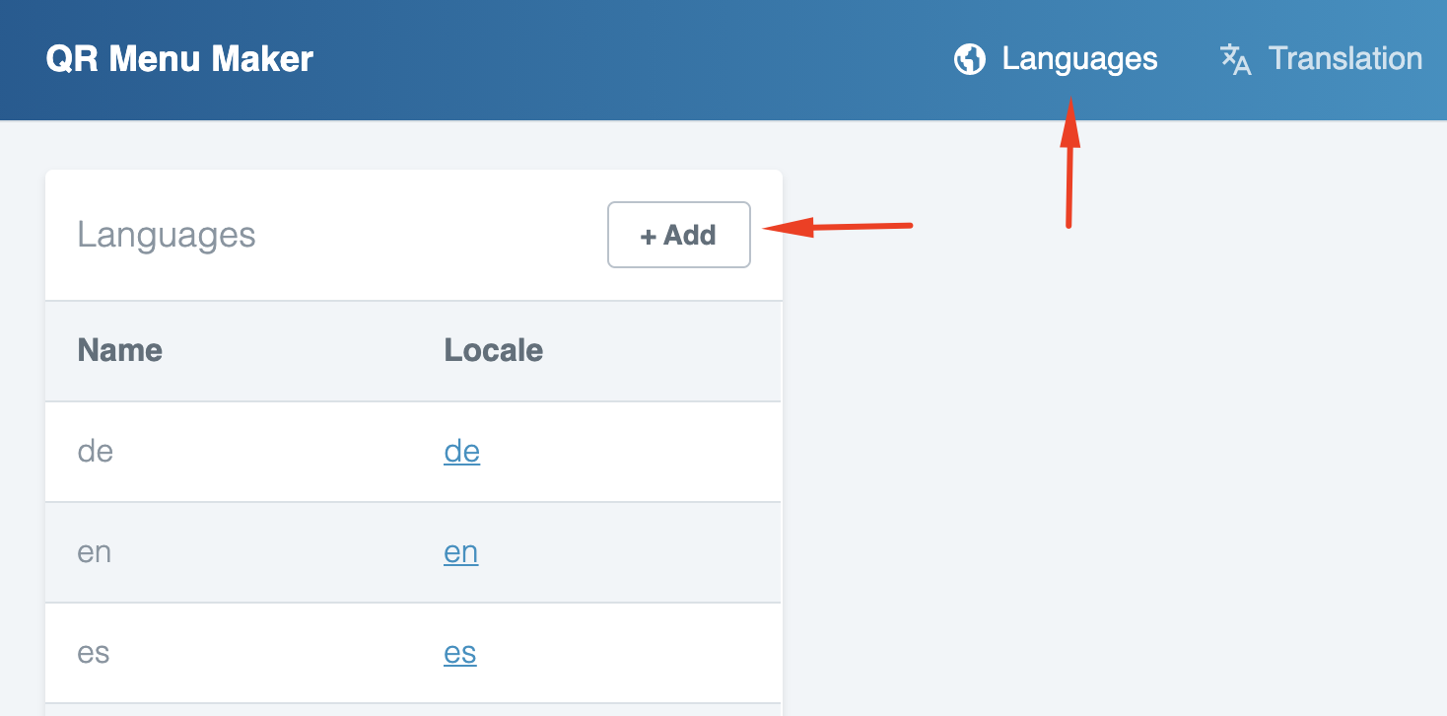Click the translate icon beside Translation
1447x716 pixels.
tap(1235, 59)
